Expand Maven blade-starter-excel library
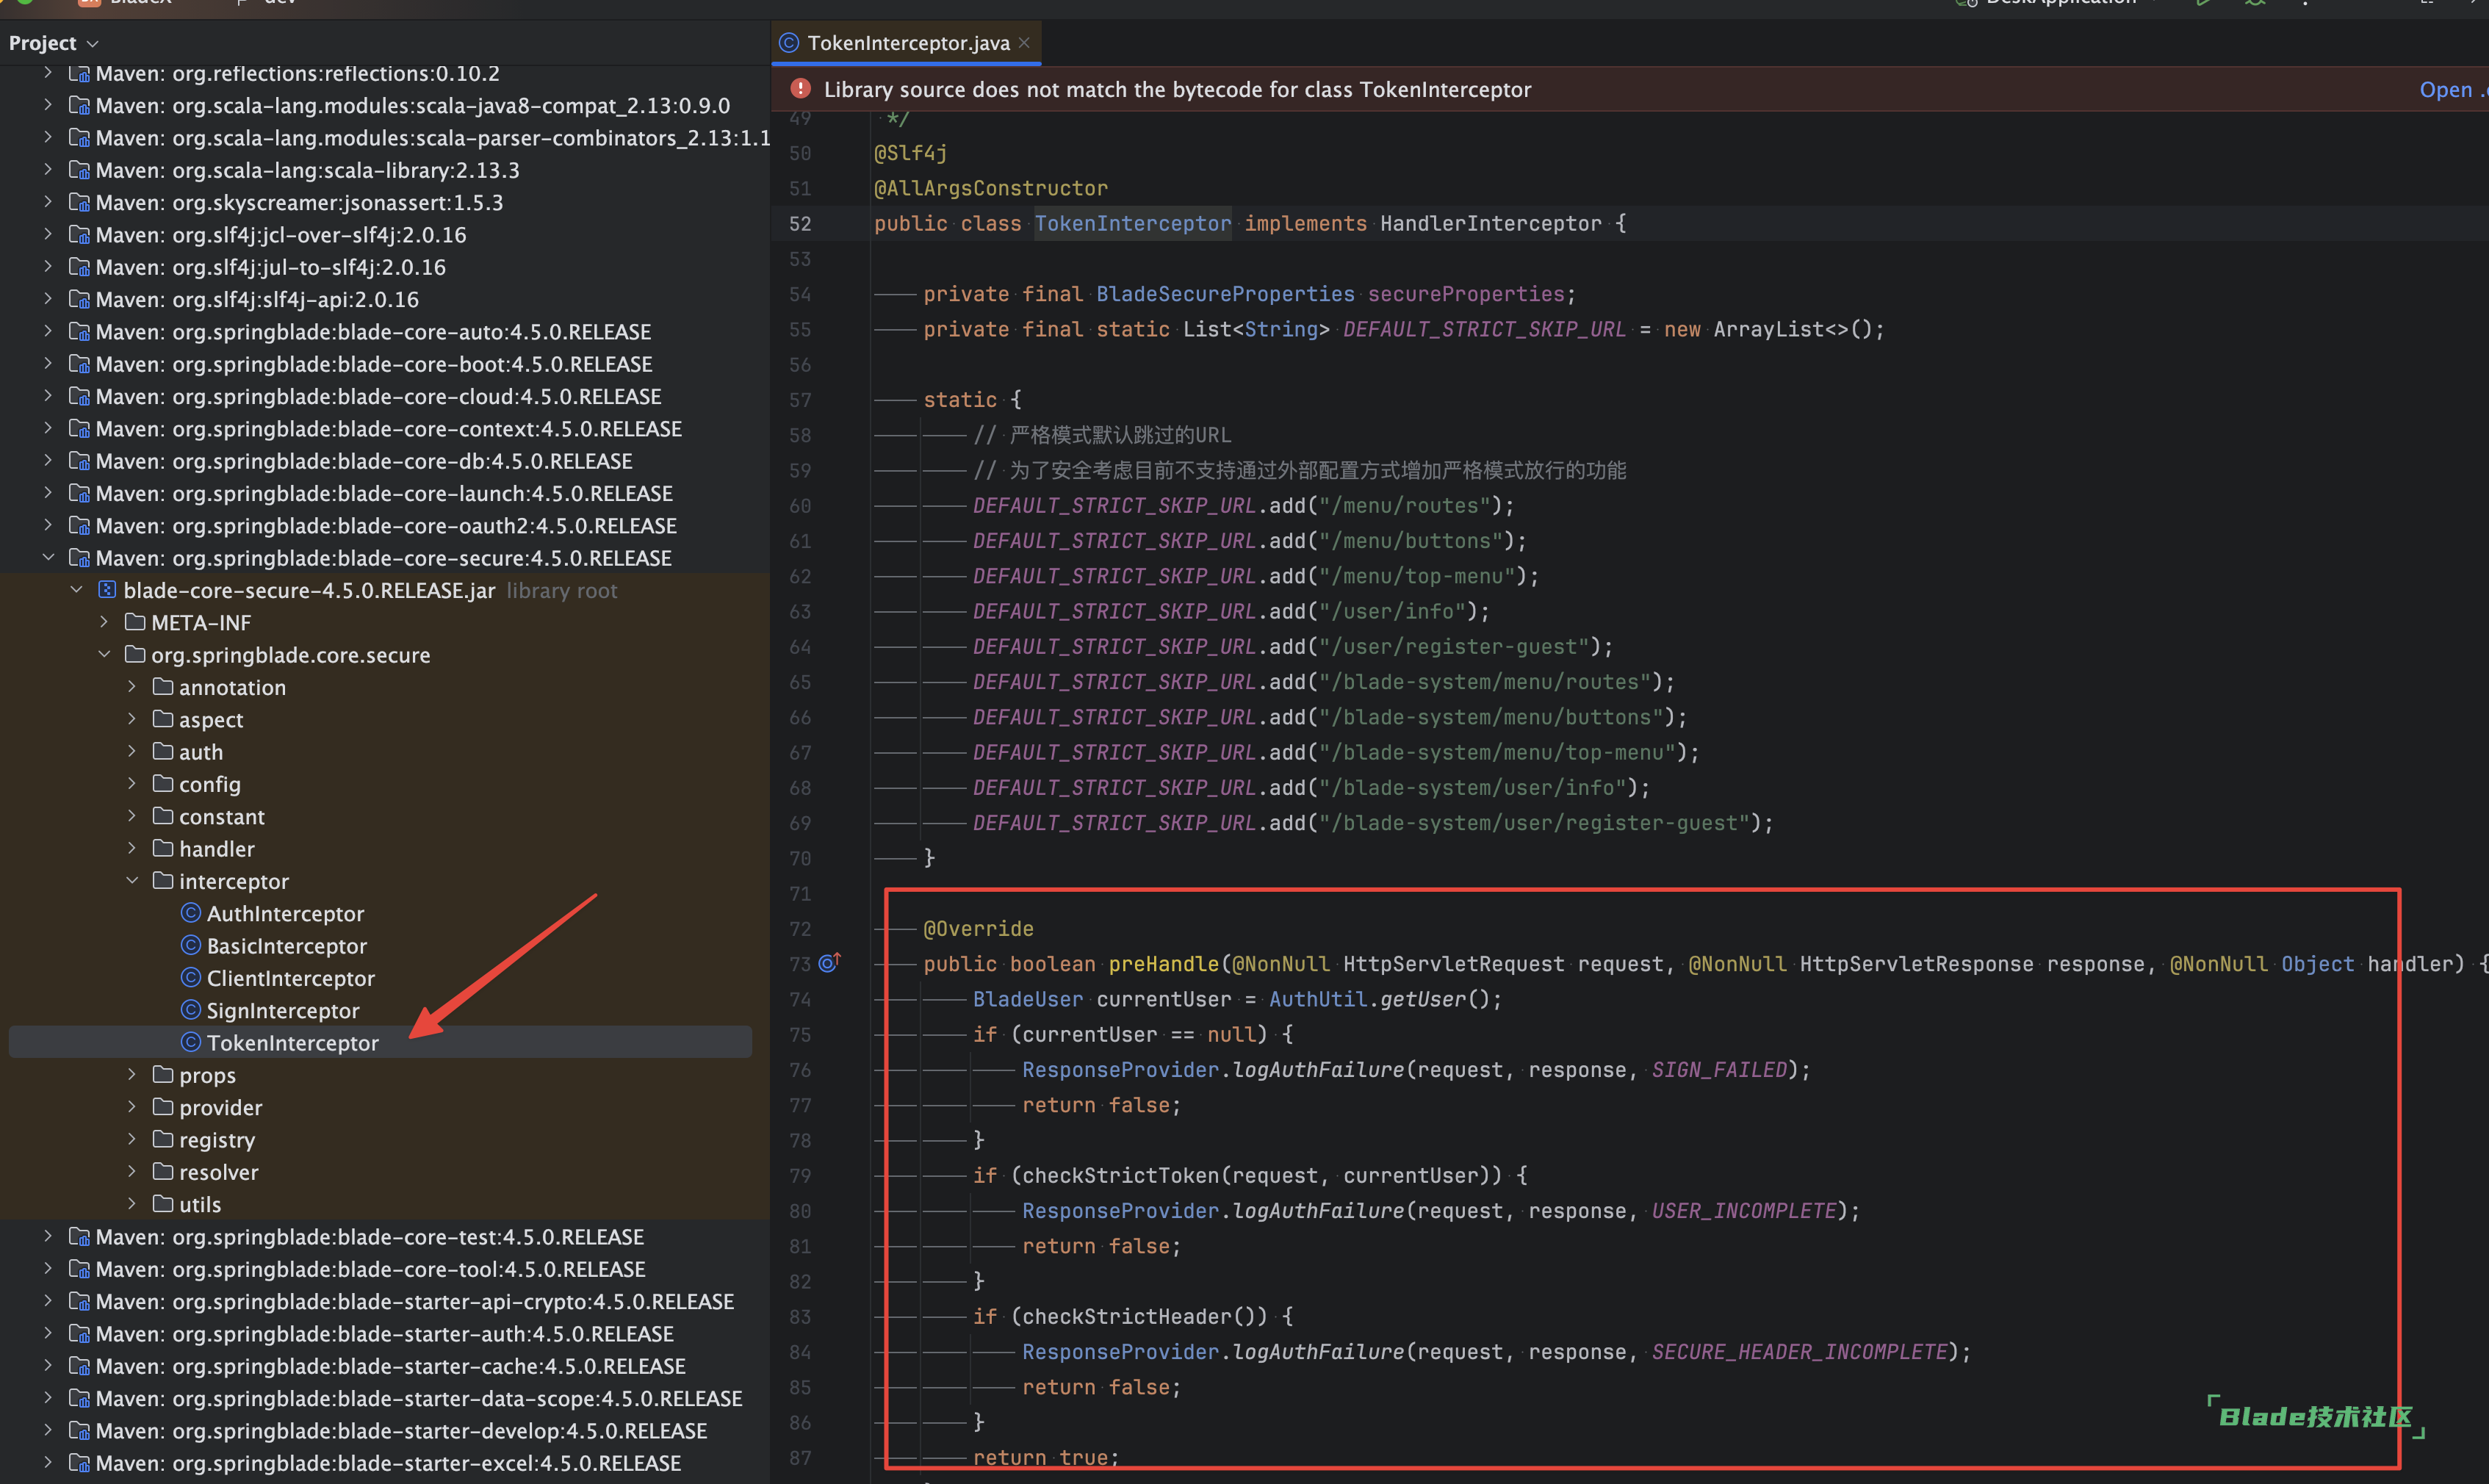 [x=48, y=1462]
